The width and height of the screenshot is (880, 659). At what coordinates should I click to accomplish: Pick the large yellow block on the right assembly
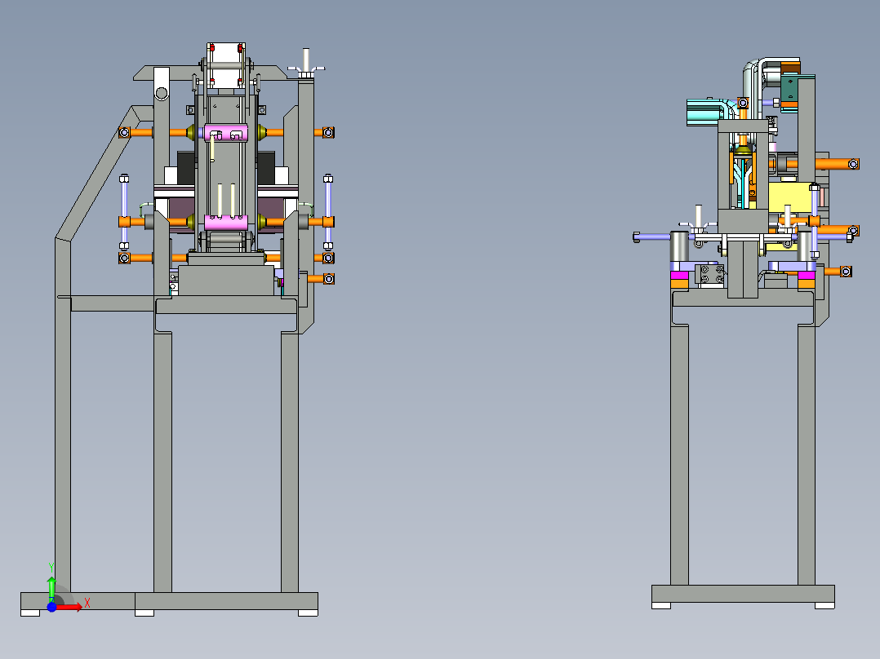(x=790, y=197)
